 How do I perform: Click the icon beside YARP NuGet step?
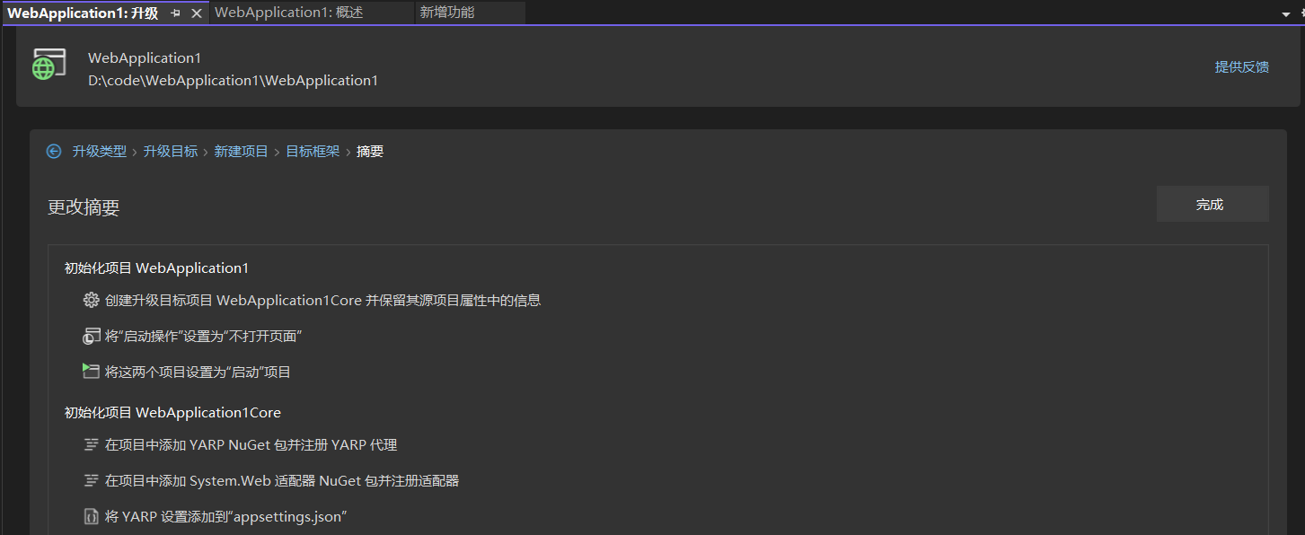pos(91,444)
